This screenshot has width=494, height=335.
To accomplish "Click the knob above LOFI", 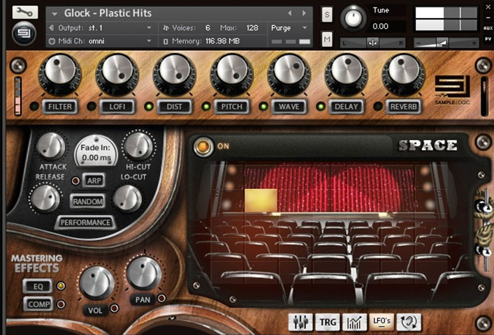I will (117, 73).
